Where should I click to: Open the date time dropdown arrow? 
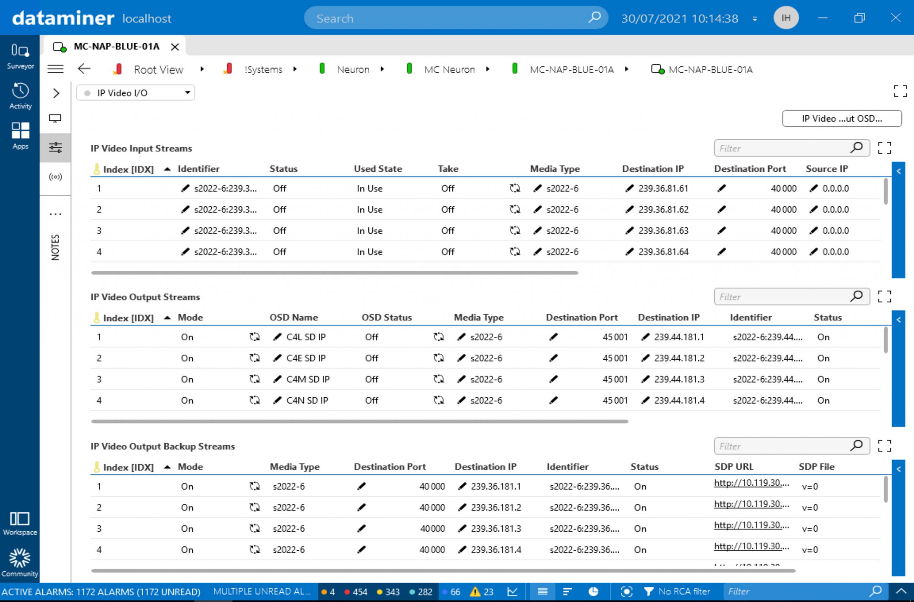[x=755, y=19]
